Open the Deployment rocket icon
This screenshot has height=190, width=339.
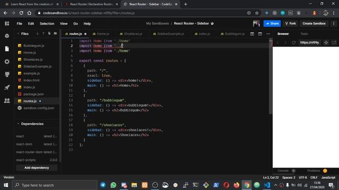click(x=7, y=88)
